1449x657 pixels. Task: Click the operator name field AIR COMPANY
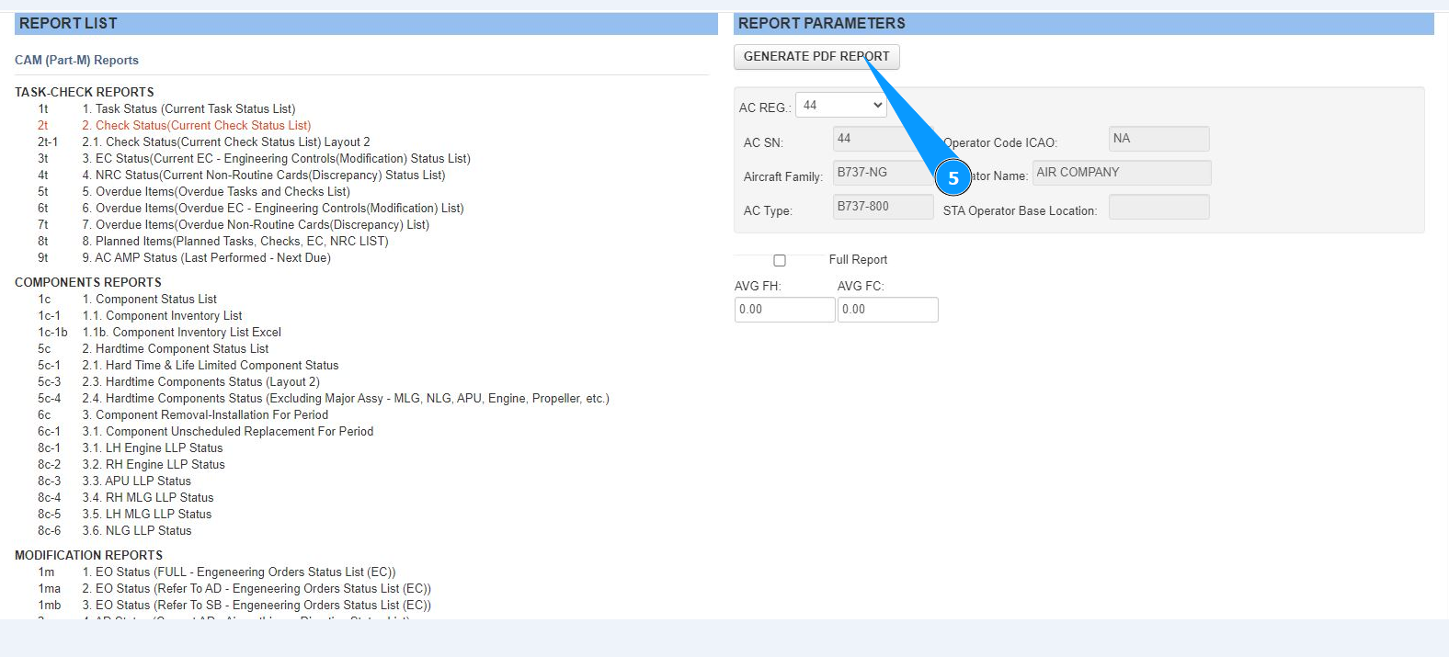[x=1122, y=173]
